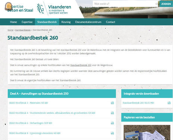Open the Contact menu item

tap(110, 22)
